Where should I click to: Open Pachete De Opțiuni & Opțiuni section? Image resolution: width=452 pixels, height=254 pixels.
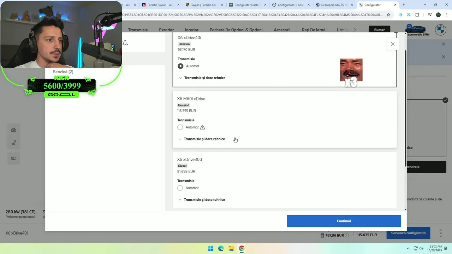236,30
